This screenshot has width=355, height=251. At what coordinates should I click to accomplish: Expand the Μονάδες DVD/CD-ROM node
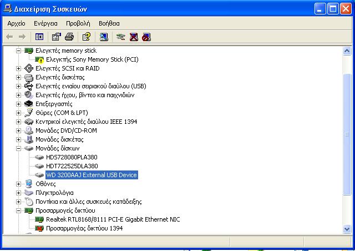(18, 130)
